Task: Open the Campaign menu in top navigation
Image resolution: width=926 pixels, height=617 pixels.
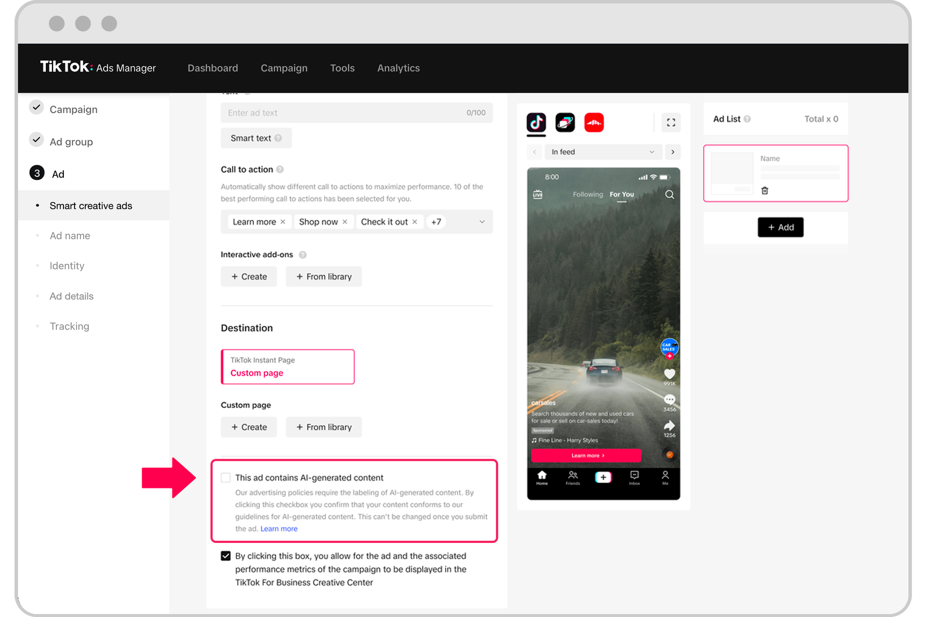Action: [284, 68]
